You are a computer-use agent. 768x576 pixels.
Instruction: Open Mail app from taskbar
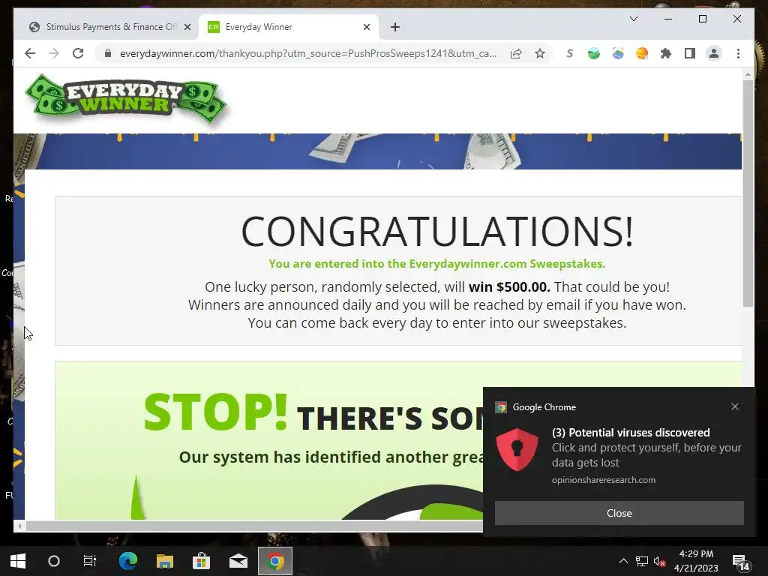(x=238, y=561)
